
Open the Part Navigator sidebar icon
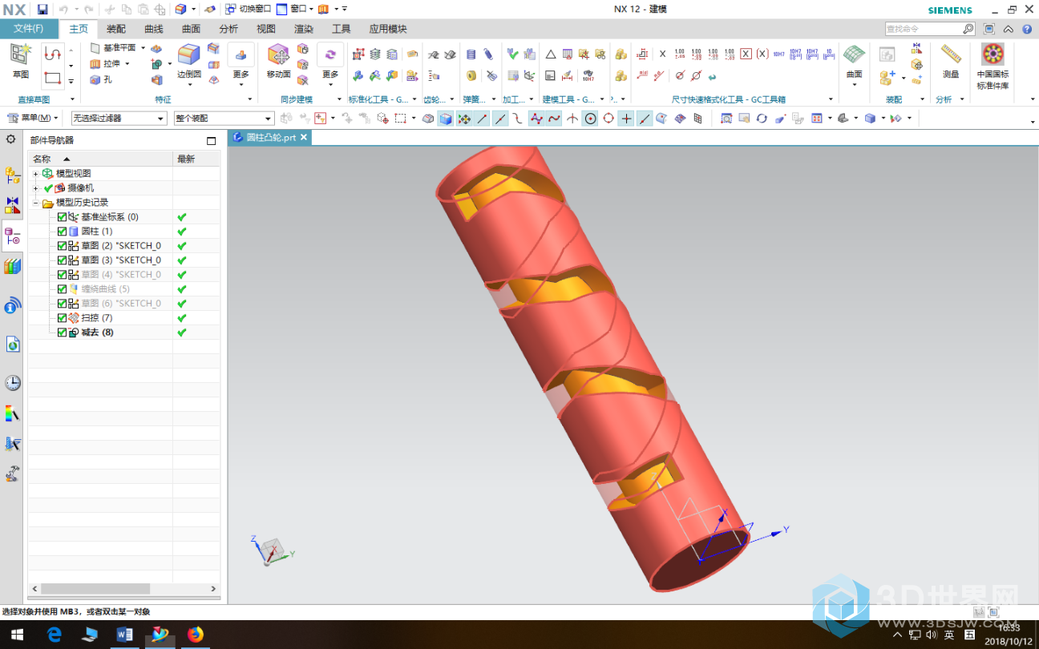(x=12, y=236)
